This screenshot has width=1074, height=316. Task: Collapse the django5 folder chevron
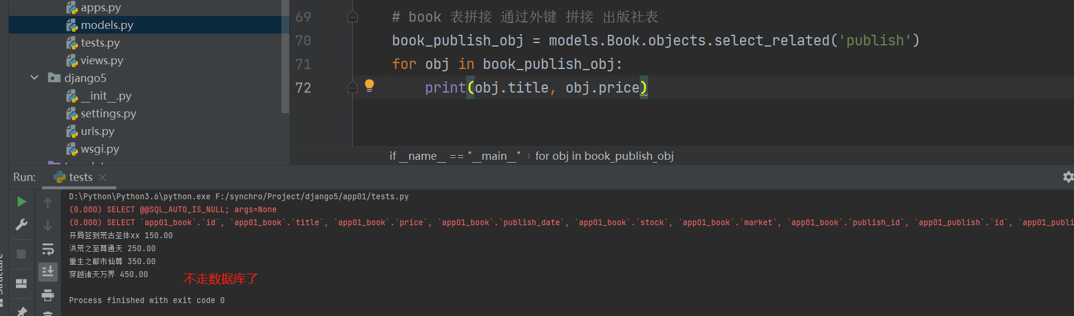[x=34, y=78]
